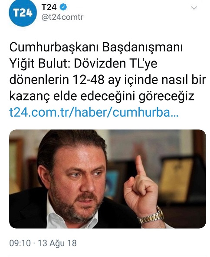Expand the tweet options chevron
The image size is (210, 257).
[194, 8]
